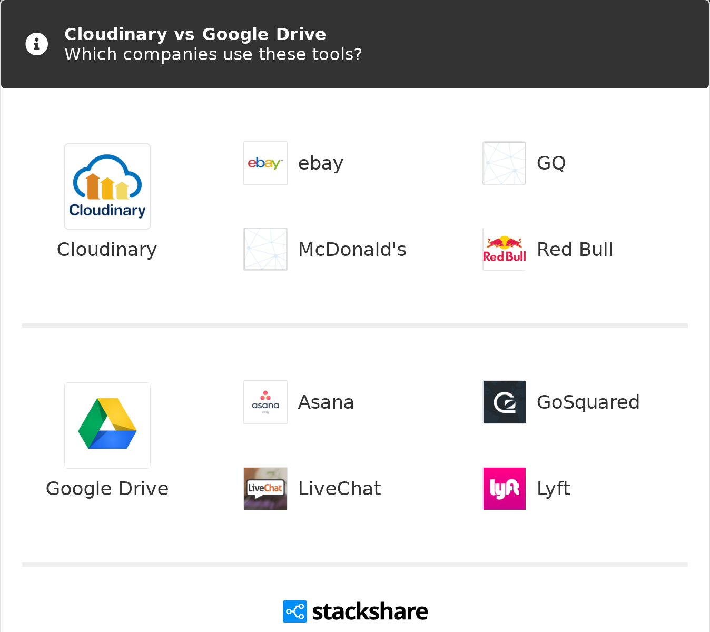Click the GoSquared logo icon
This screenshot has height=632, width=710.
pos(504,402)
